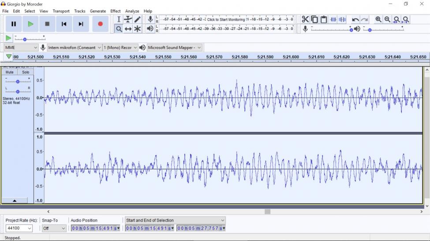Viewport: 430px width, 241px height.
Task: Open the Help menu
Action: click(148, 11)
